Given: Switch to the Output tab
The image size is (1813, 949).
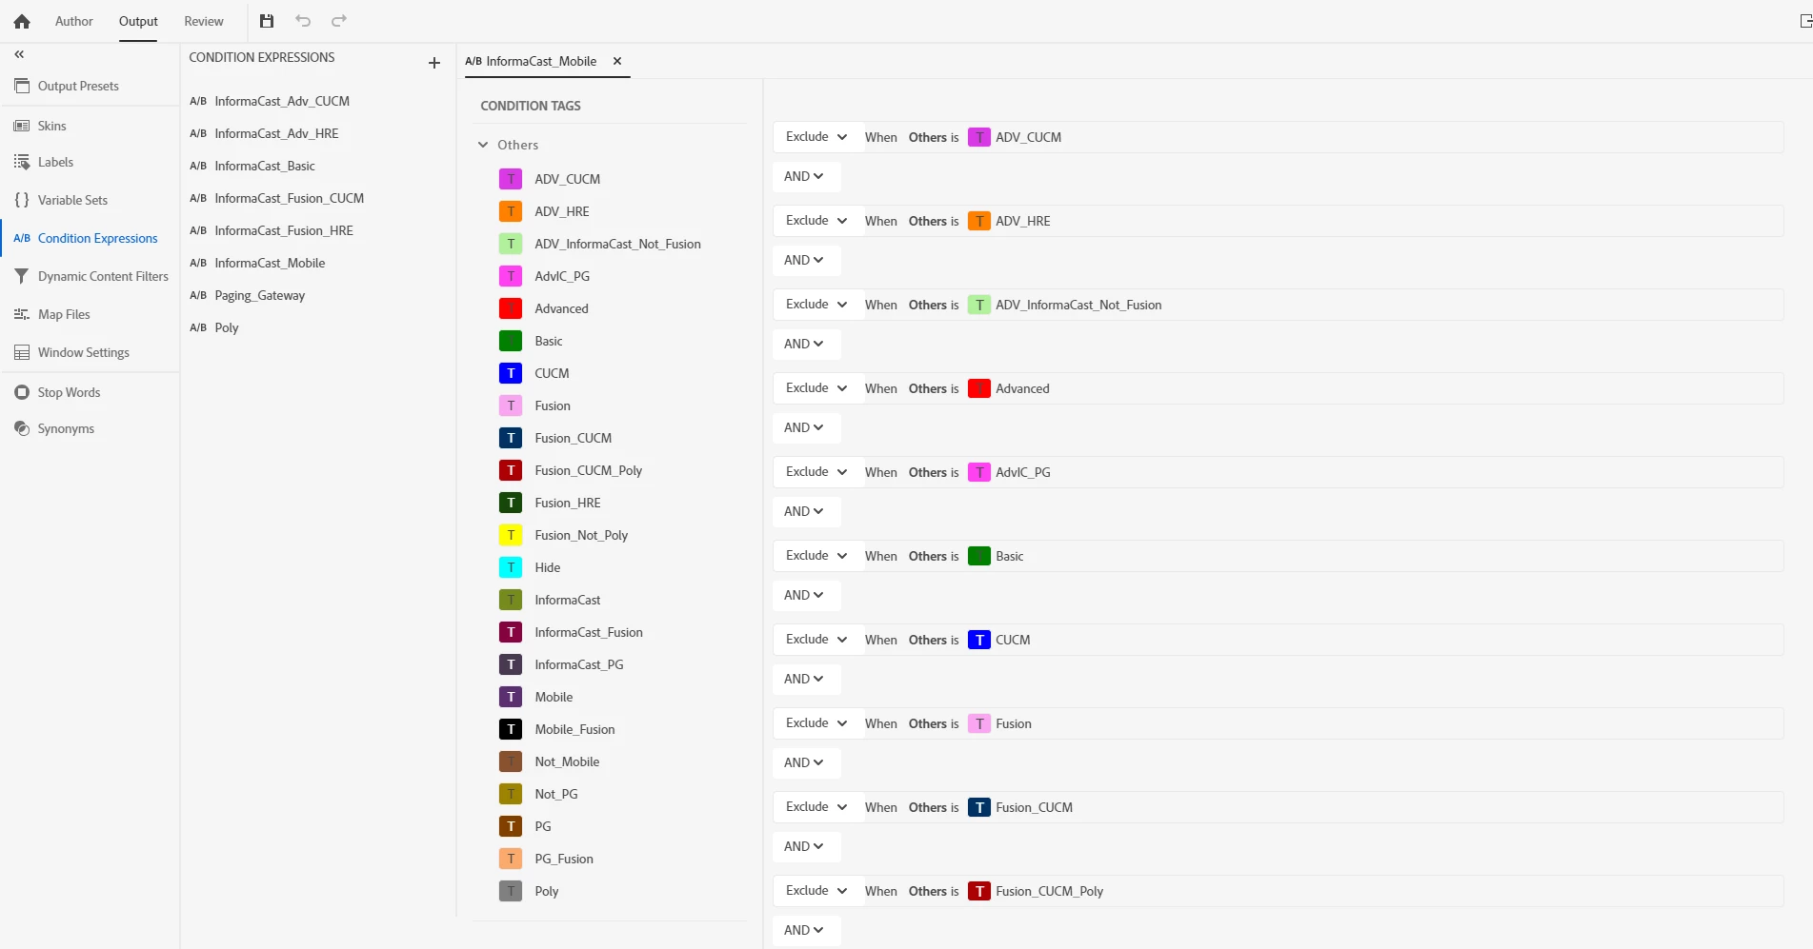Looking at the screenshot, I should pos(138,21).
